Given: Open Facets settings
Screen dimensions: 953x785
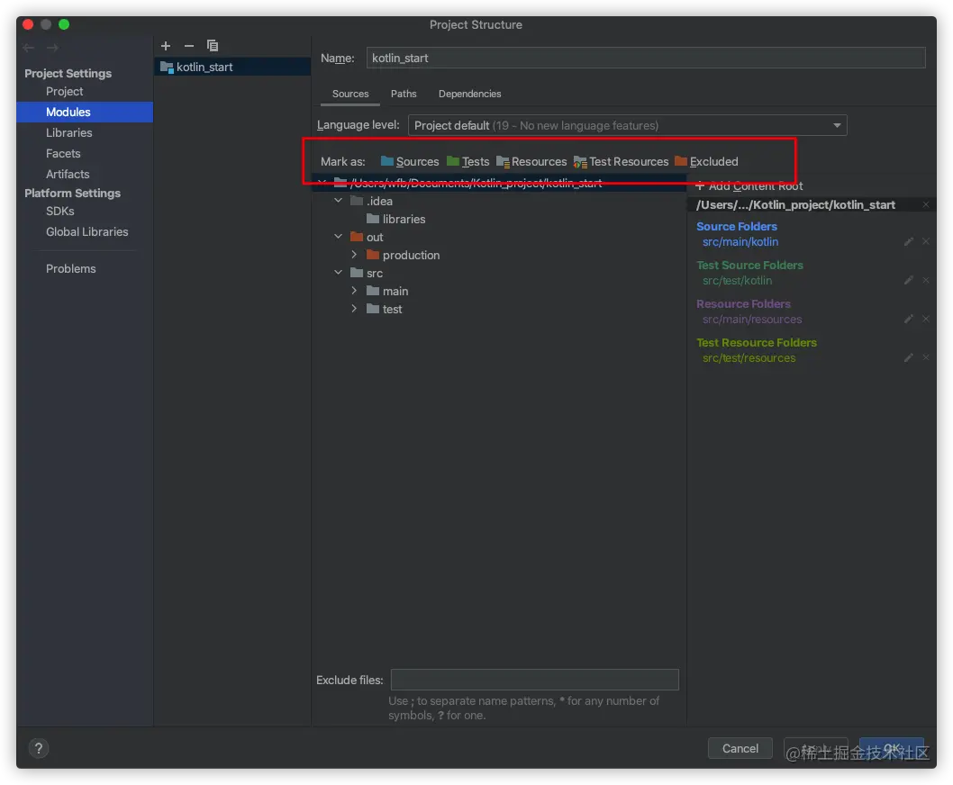Looking at the screenshot, I should tap(63, 153).
